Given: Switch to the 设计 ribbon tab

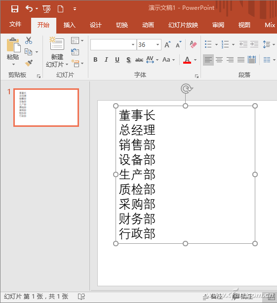Looking at the screenshot, I should 96,25.
